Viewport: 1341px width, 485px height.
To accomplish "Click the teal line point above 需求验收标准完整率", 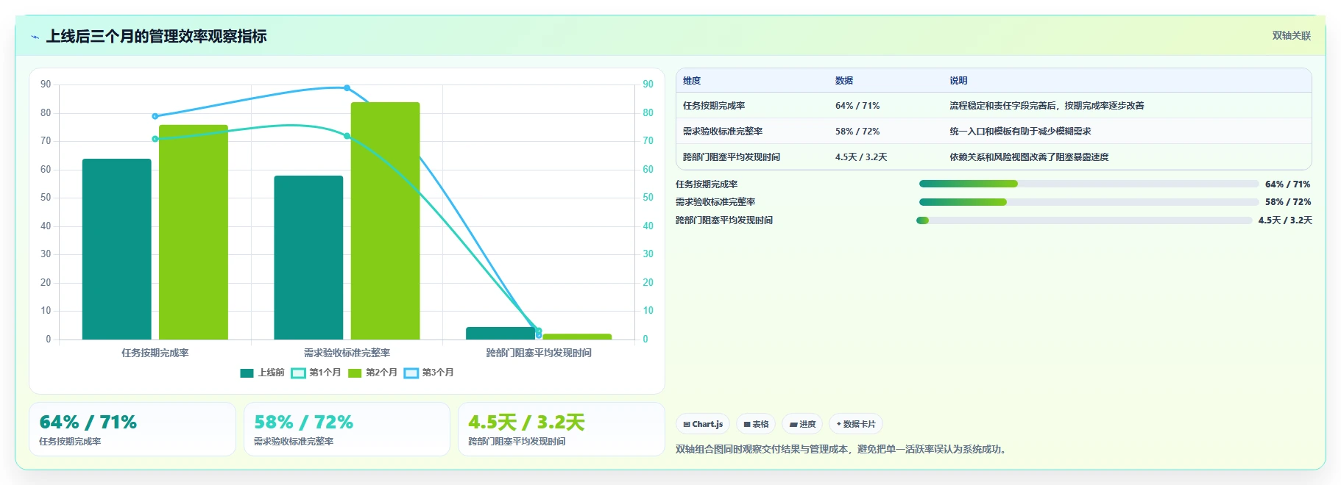I will 347,136.
